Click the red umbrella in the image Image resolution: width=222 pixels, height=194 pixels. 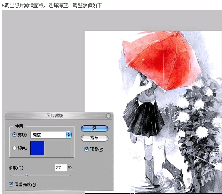pos(161,61)
